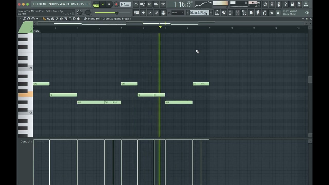Select the Paint brush tool
This screenshot has height=185, width=329.
[x=48, y=19]
